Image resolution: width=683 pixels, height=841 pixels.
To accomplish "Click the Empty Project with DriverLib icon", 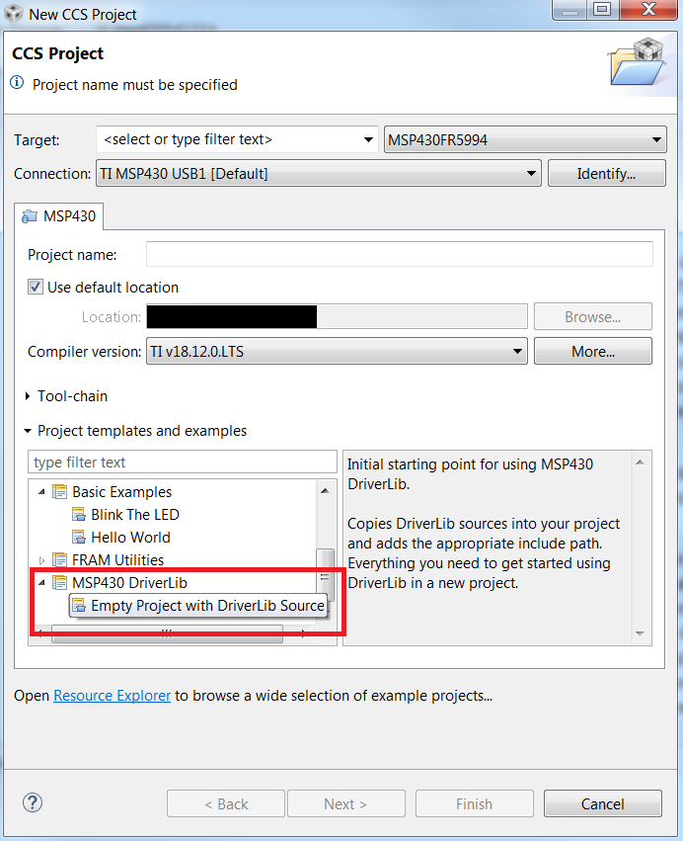I will 79,606.
